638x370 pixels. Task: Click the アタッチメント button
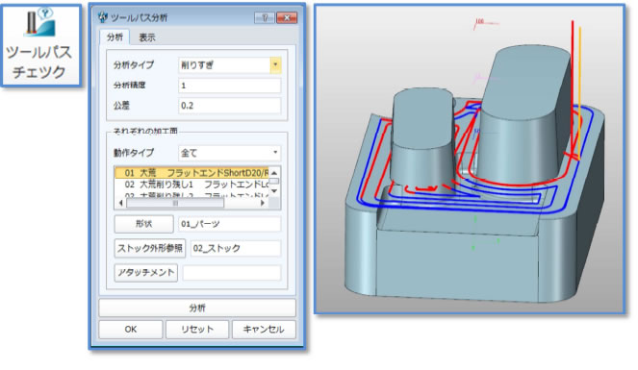coord(146,273)
